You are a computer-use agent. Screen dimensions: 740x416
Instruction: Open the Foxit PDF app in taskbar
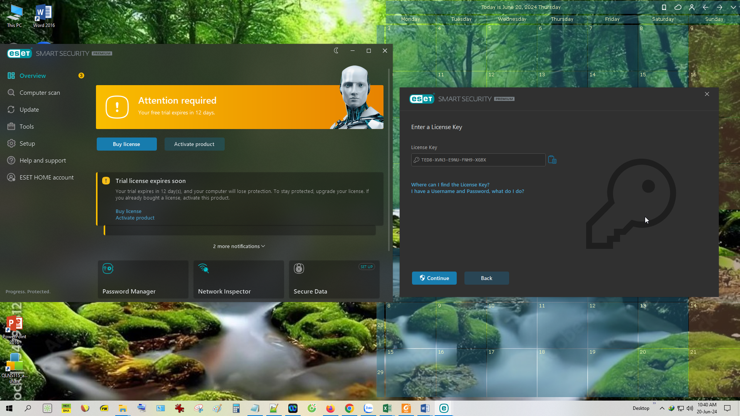406,408
